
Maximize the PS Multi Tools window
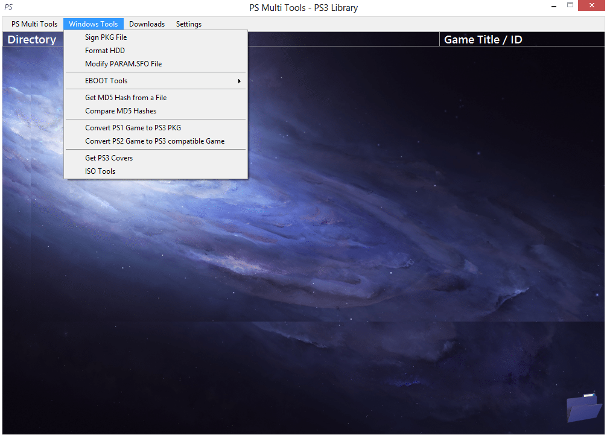[x=570, y=6]
